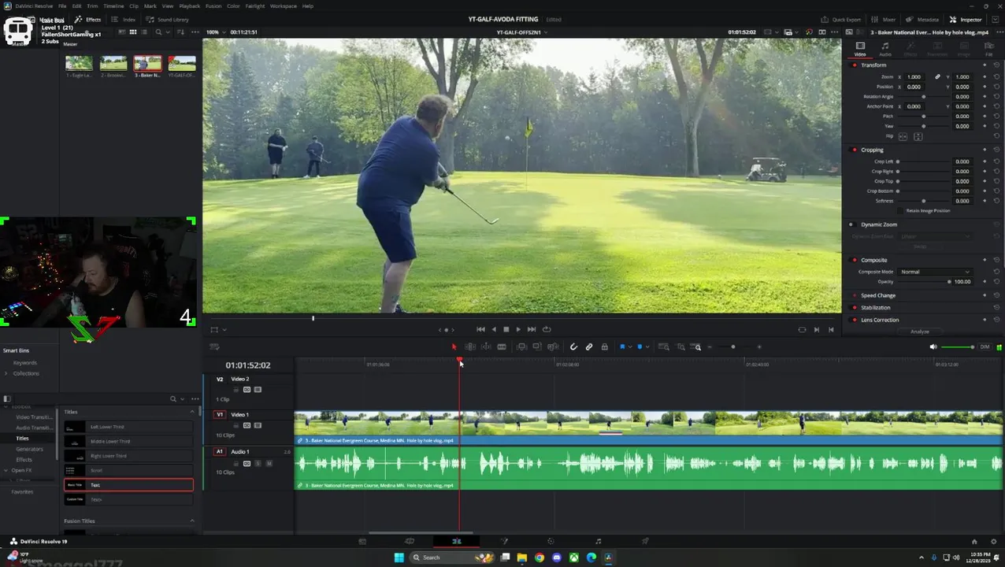1005x567 pixels.
Task: Open the Timeline menu
Action: tap(113, 6)
